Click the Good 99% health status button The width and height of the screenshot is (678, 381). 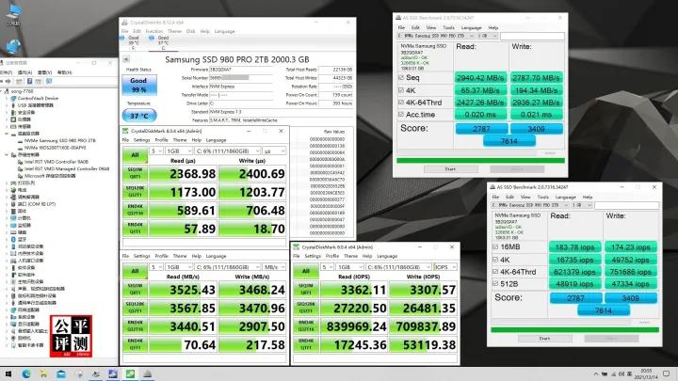tap(138, 85)
